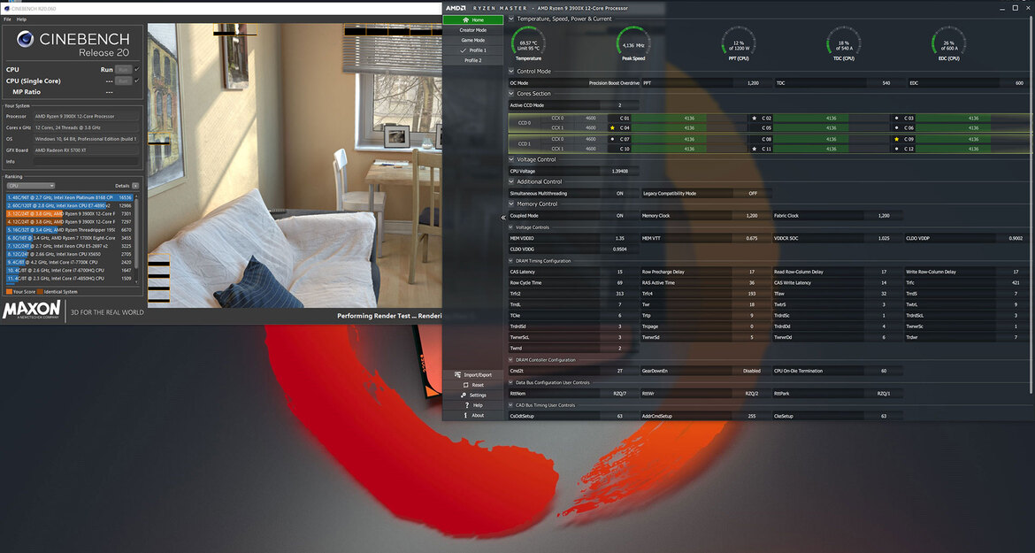Viewport: 1035px width, 553px height.
Task: Open Home tab in Ryzen Master
Action: [x=472, y=19]
